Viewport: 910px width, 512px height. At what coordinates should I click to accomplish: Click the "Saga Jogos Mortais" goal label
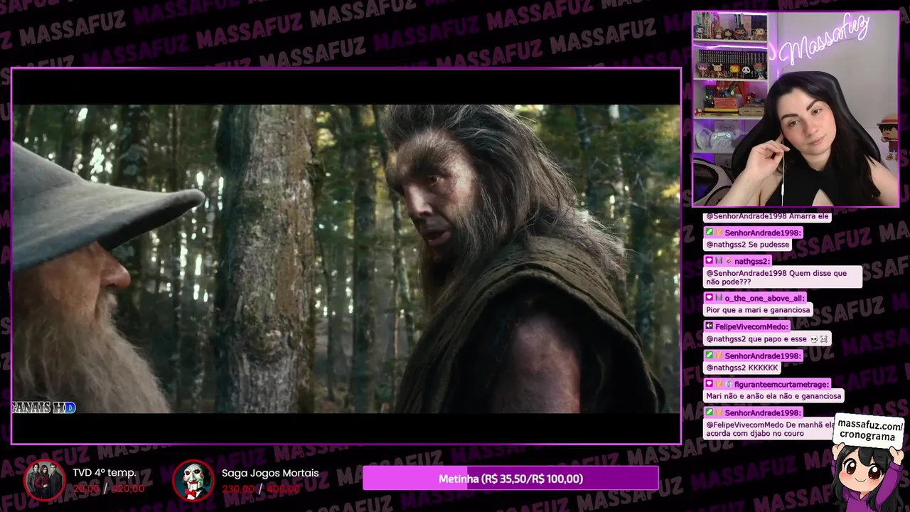270,473
